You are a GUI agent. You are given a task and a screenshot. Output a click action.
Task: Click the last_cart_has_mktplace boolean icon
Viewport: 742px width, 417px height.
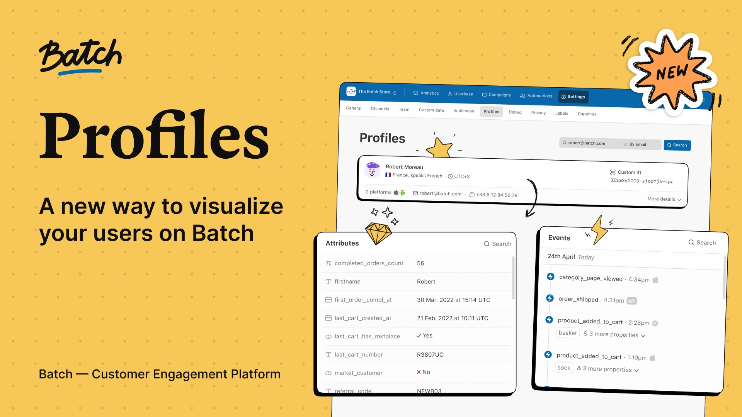point(328,337)
